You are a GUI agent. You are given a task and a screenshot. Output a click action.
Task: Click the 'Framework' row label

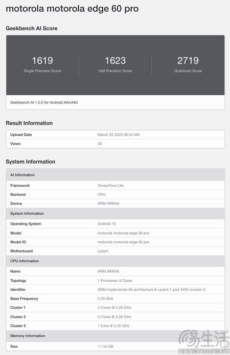point(20,185)
